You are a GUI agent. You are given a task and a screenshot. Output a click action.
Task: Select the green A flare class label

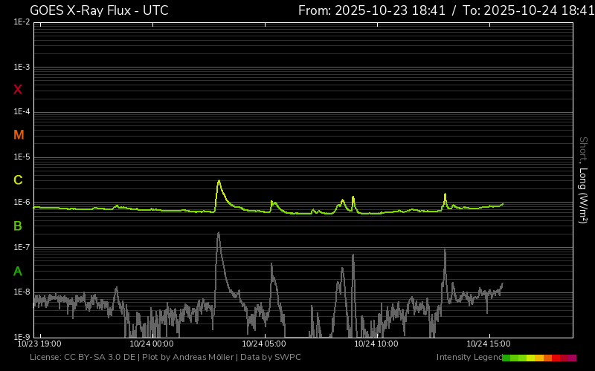point(18,272)
